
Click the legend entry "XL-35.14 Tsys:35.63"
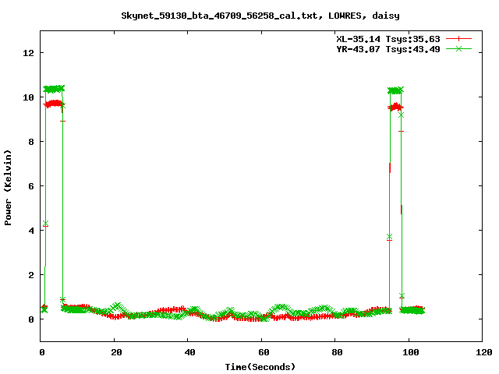pyautogui.click(x=388, y=39)
